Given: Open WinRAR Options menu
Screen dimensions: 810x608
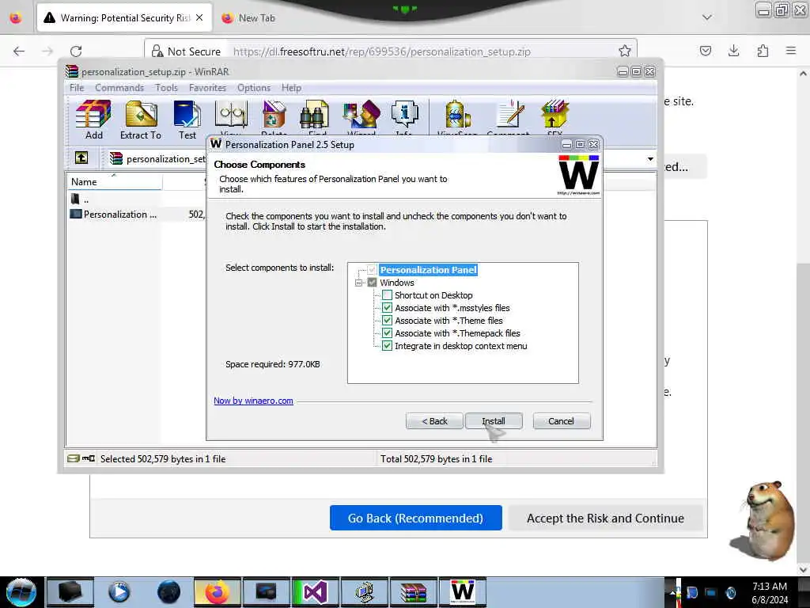Looking at the screenshot, I should click(254, 88).
